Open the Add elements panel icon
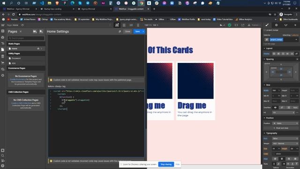Viewport: 300px width, 169px height. click(3, 31)
